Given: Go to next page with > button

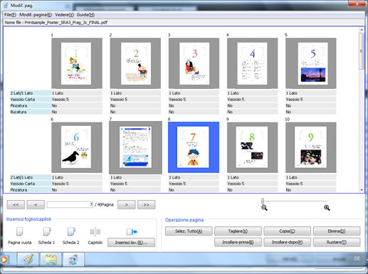Looking at the screenshot, I should pos(127,204).
